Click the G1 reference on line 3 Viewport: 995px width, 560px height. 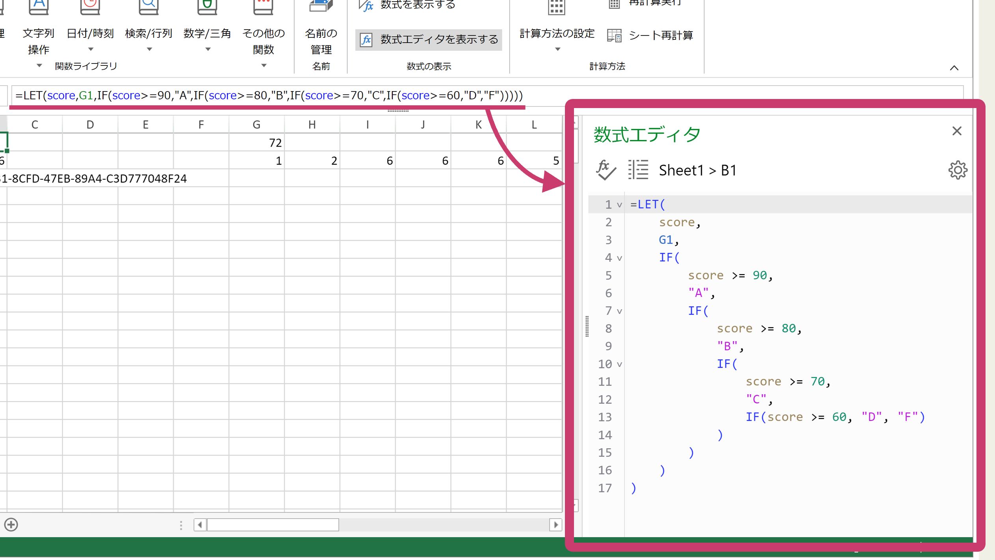(665, 240)
